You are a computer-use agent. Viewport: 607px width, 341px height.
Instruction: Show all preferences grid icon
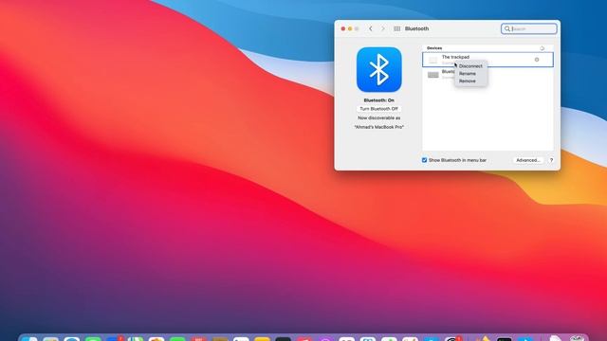point(396,28)
